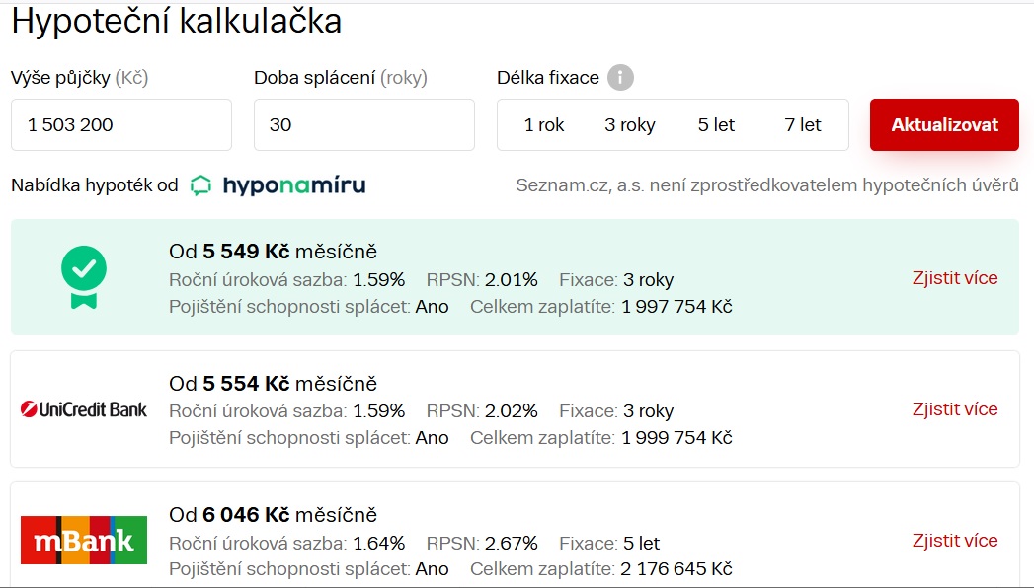This screenshot has height=588, width=1034.
Task: Open Zjistit více for the UniCredit Bank offer
Action: click(955, 408)
